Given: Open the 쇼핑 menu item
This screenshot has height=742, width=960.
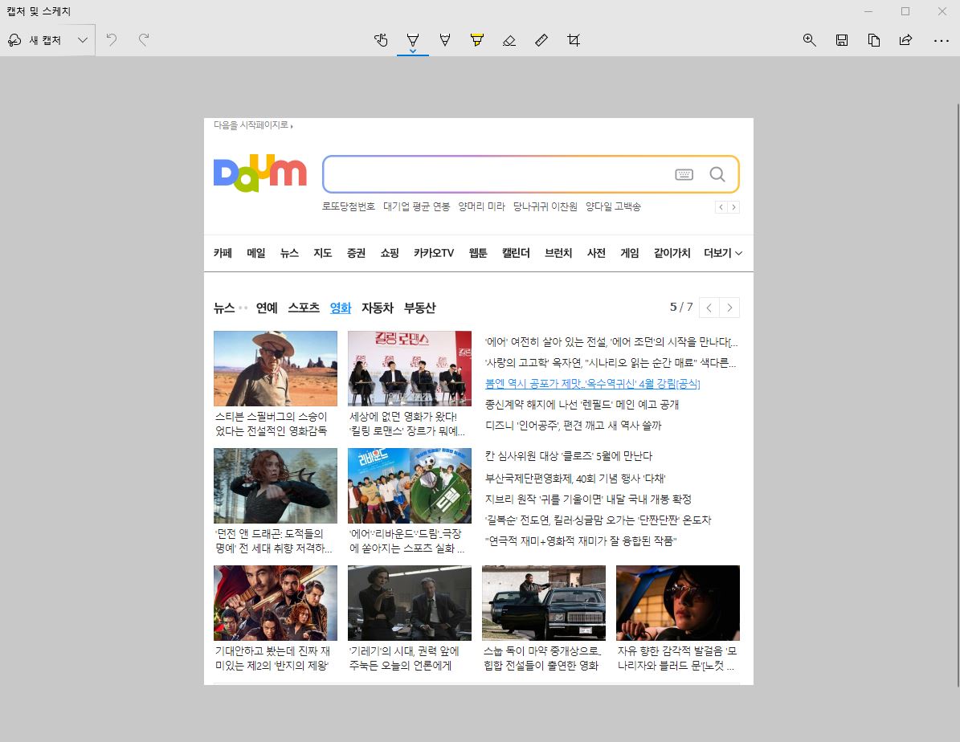Looking at the screenshot, I should [x=390, y=253].
